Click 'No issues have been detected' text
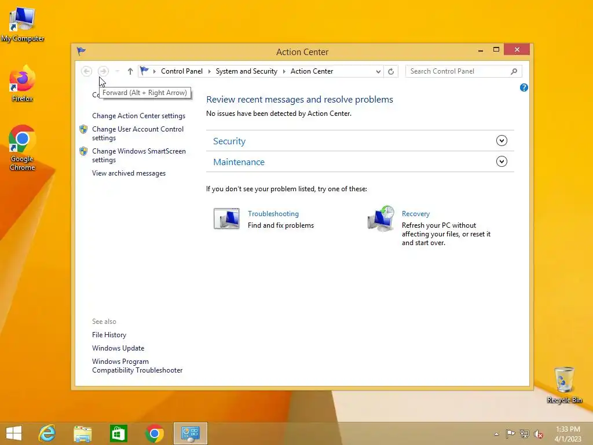 279,114
